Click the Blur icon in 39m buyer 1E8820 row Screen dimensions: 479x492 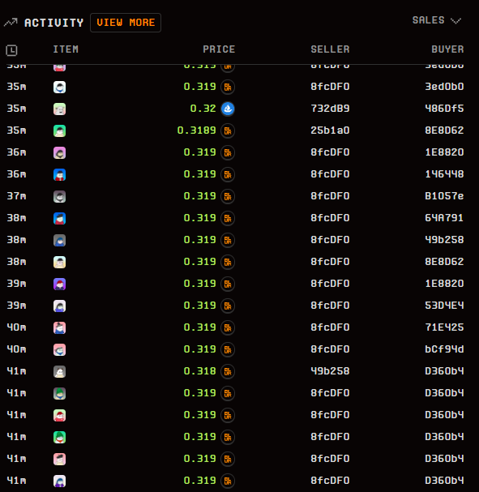[228, 284]
